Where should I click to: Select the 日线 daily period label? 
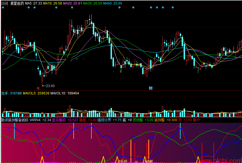coord(5,3)
